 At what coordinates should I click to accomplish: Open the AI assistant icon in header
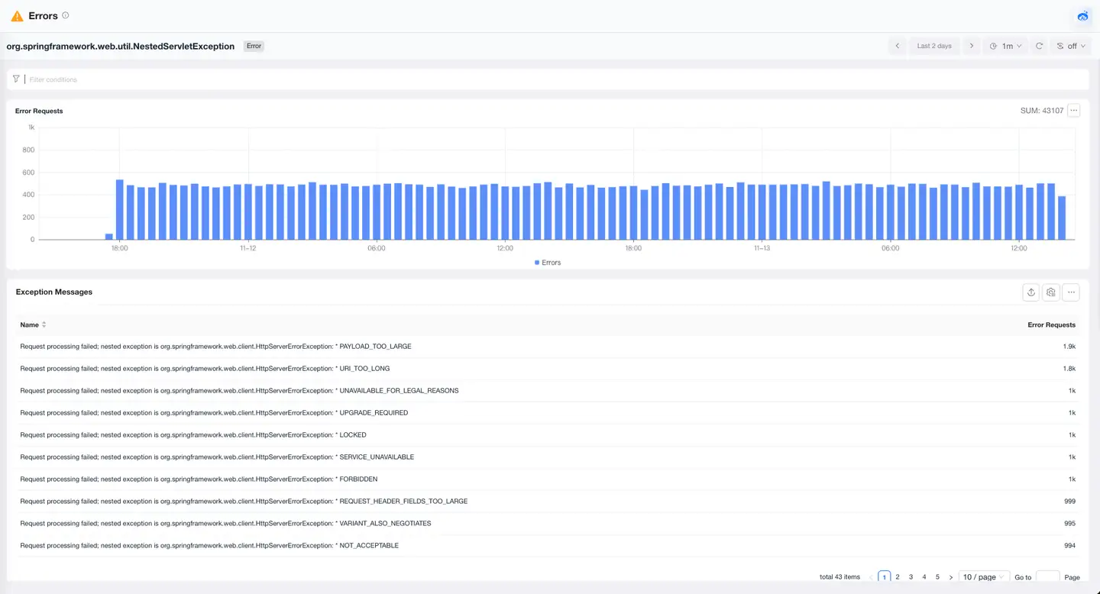1082,16
